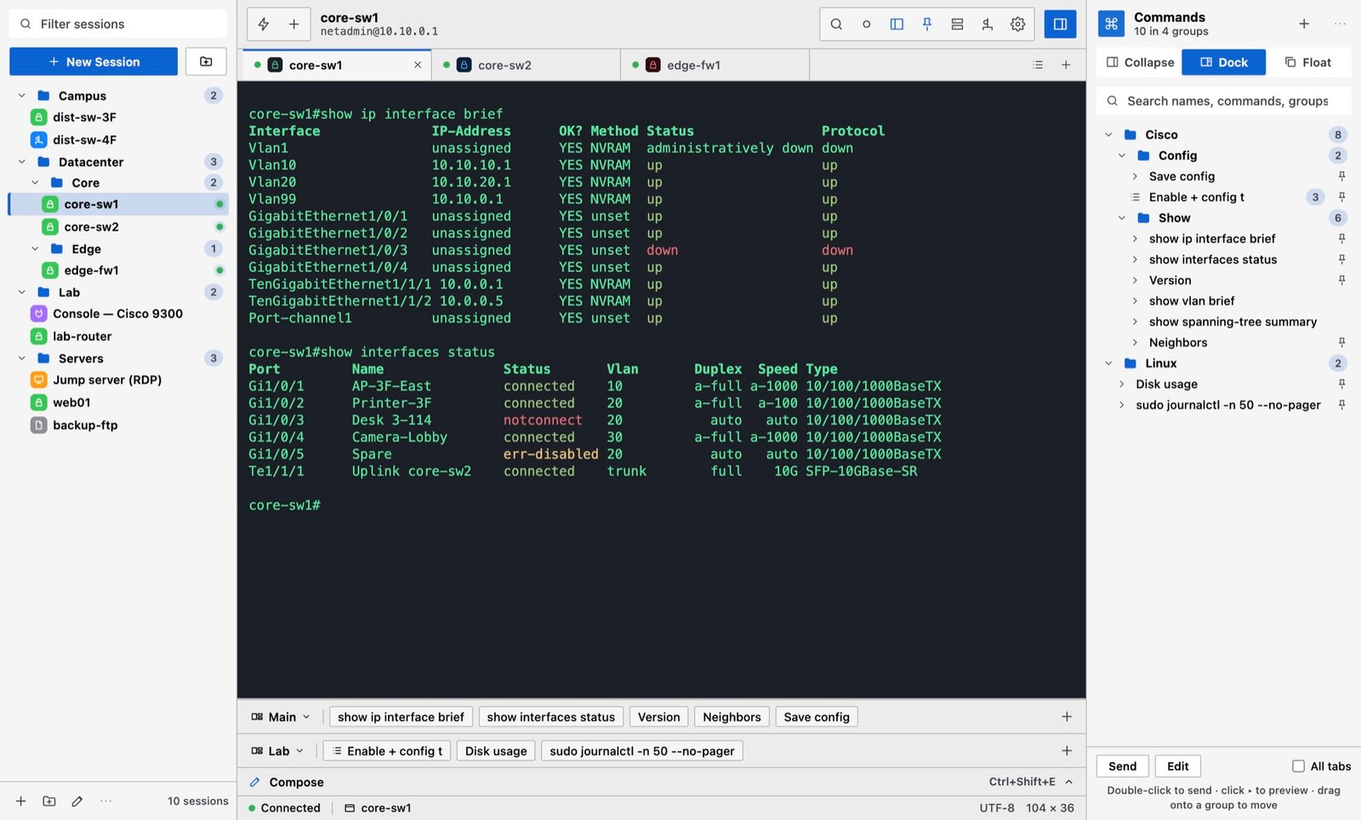Click the pin icon for Disk usage
Viewport: 1361px width, 820px height.
[1341, 384]
